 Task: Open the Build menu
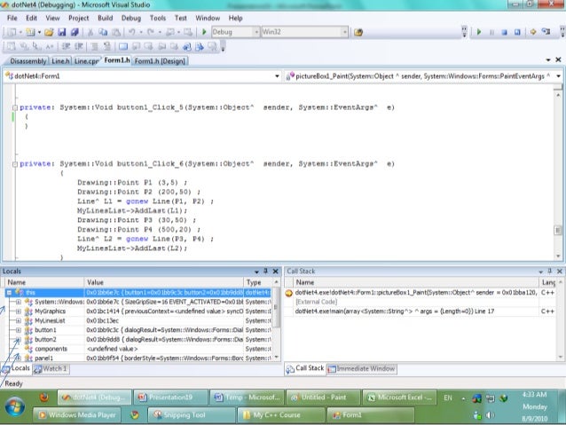point(106,18)
